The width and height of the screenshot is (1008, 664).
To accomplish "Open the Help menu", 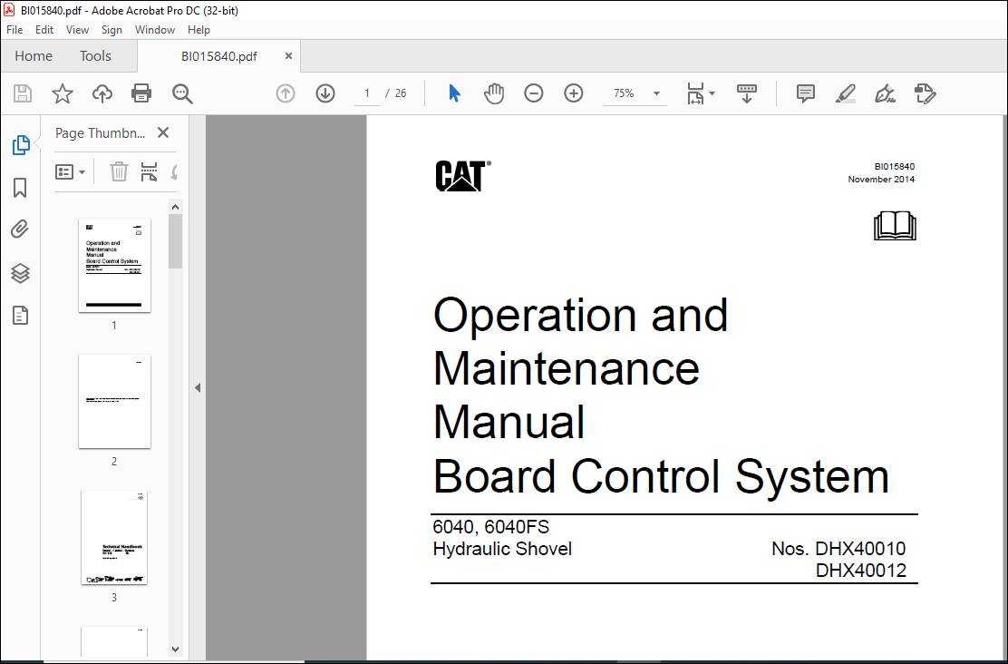I will [x=199, y=30].
